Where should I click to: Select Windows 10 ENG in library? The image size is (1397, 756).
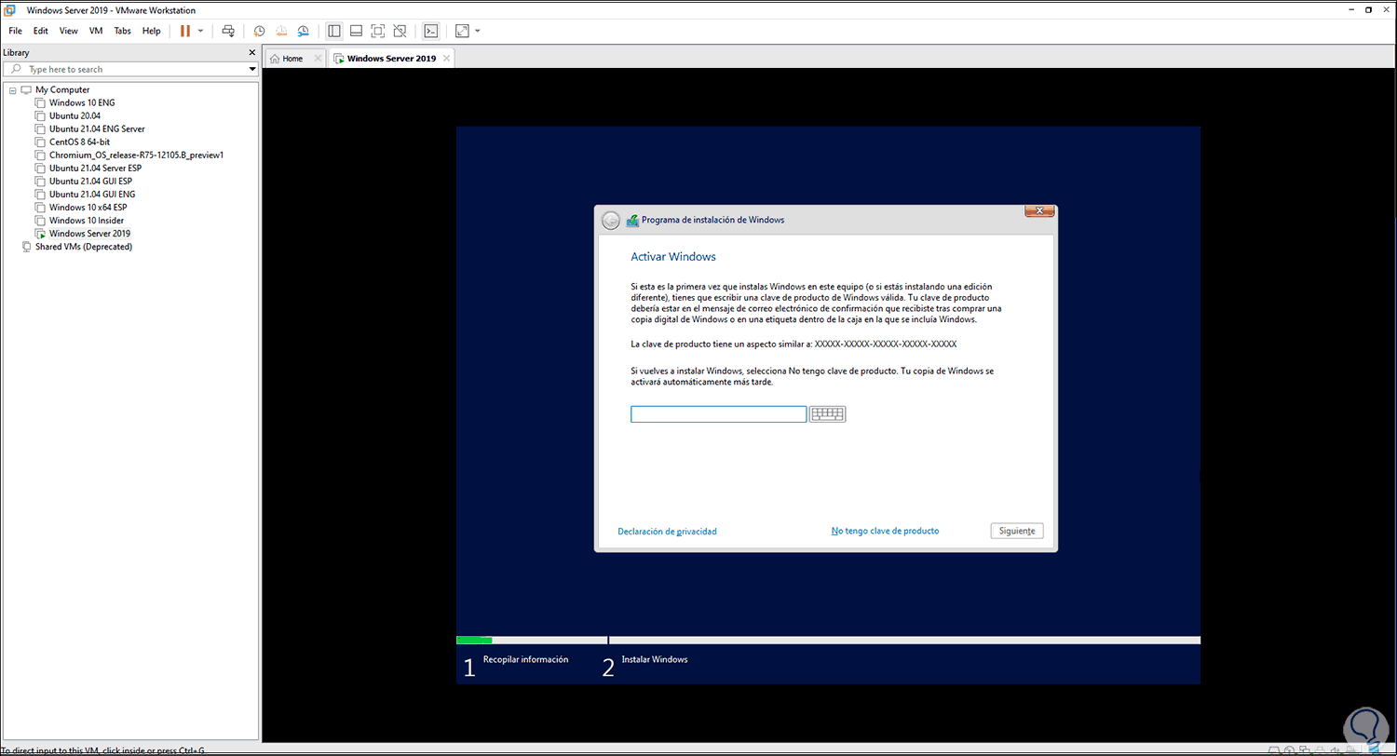(82, 102)
